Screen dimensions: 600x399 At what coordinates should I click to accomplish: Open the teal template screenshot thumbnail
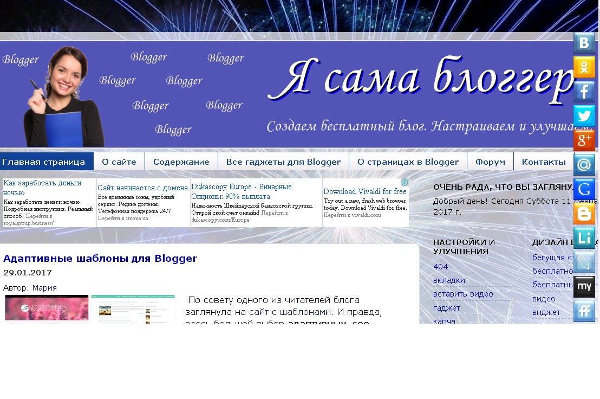[133, 309]
